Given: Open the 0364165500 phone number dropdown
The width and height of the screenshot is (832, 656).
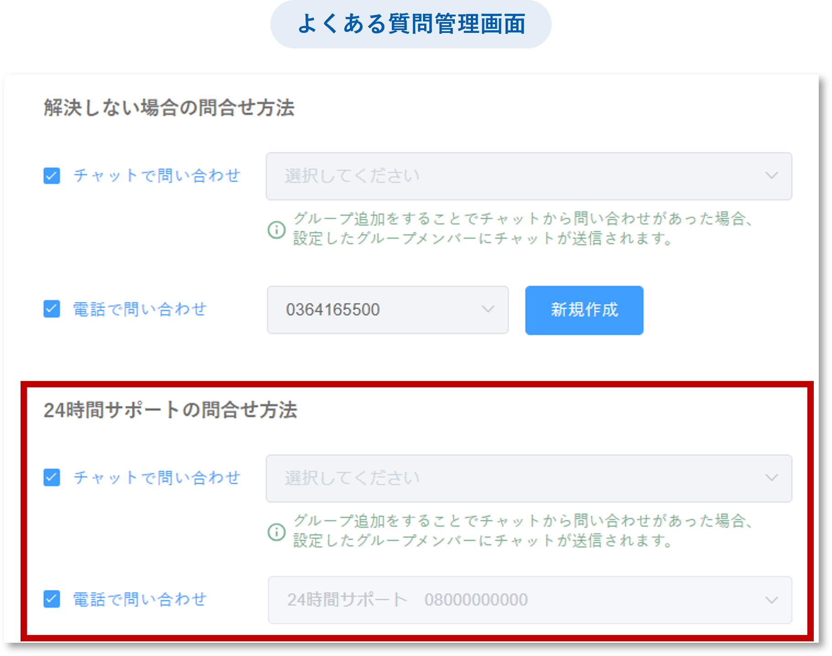Looking at the screenshot, I should click(x=388, y=310).
